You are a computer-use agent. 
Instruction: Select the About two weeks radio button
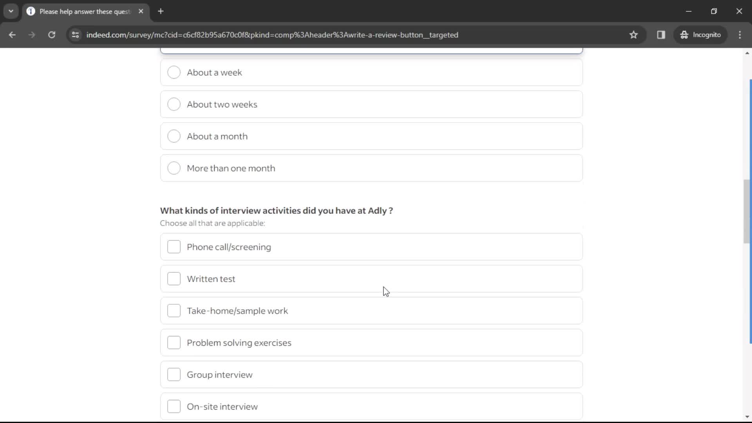tap(175, 104)
